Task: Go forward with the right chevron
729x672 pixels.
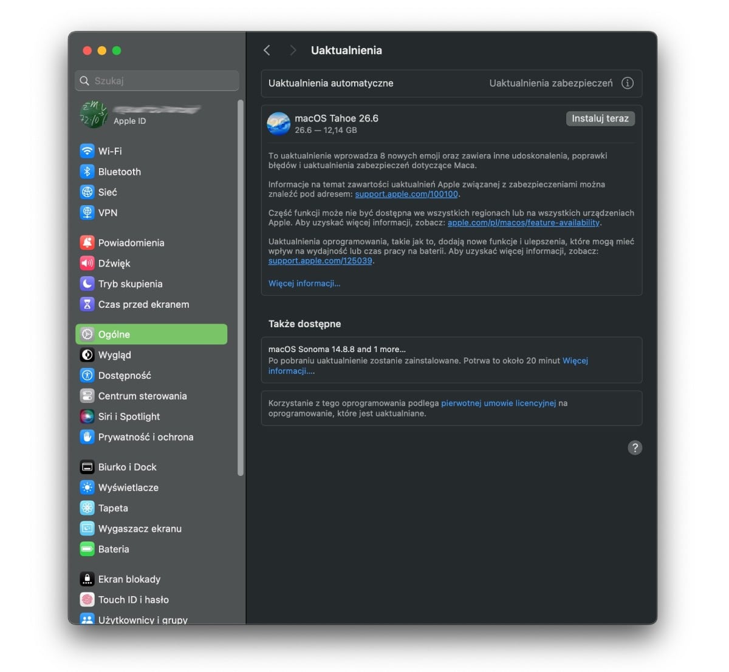Action: point(293,50)
